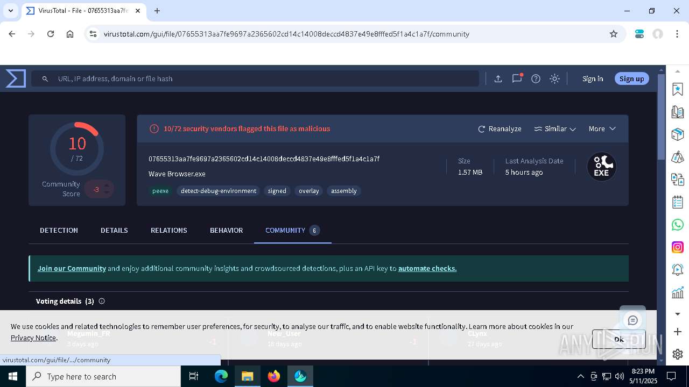Image resolution: width=689 pixels, height=387 pixels.
Task: Click the VirusTotal logo icon
Action: point(16,78)
